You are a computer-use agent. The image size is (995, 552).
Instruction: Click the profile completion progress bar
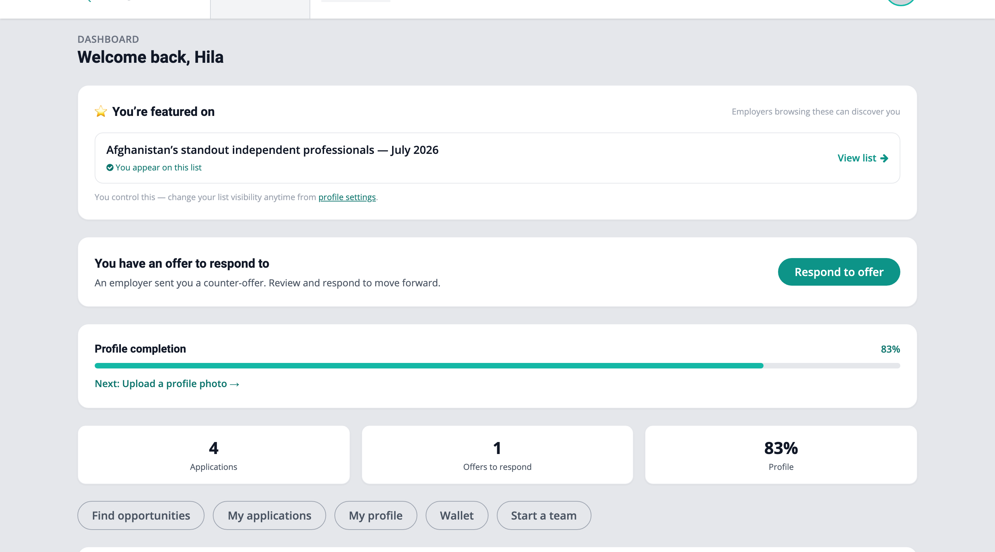(x=497, y=366)
